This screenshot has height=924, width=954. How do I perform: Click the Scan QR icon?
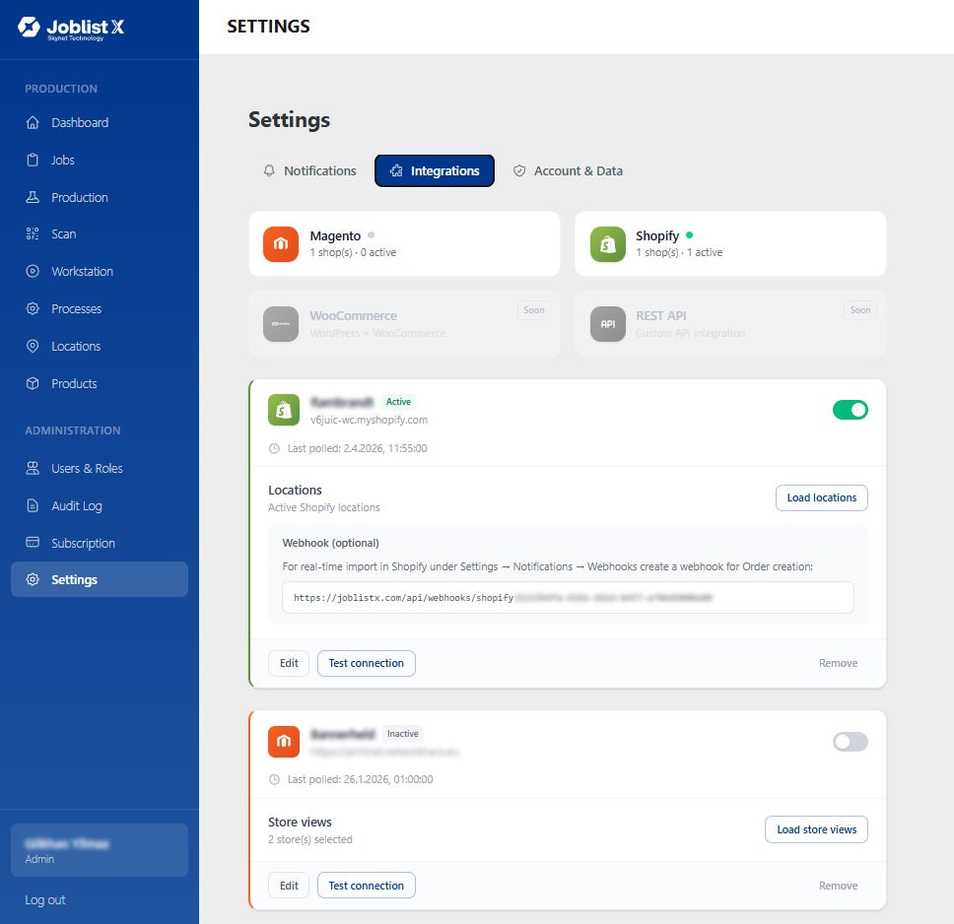(33, 233)
